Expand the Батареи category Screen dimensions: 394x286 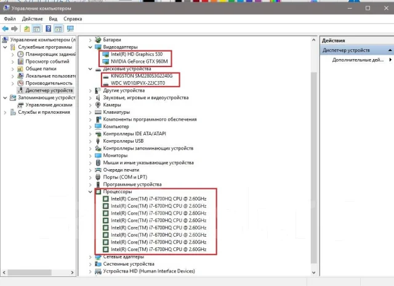coord(90,40)
